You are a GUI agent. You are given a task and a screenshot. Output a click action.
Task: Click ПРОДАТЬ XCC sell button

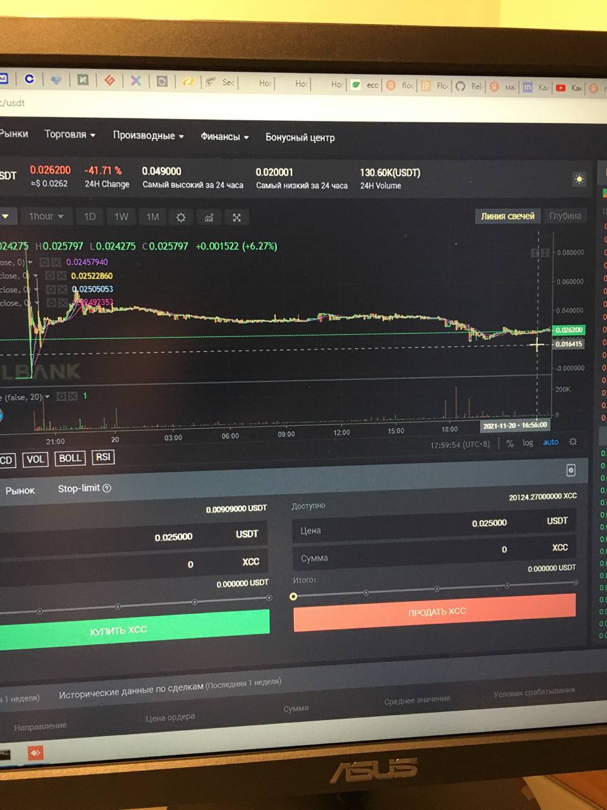click(435, 612)
